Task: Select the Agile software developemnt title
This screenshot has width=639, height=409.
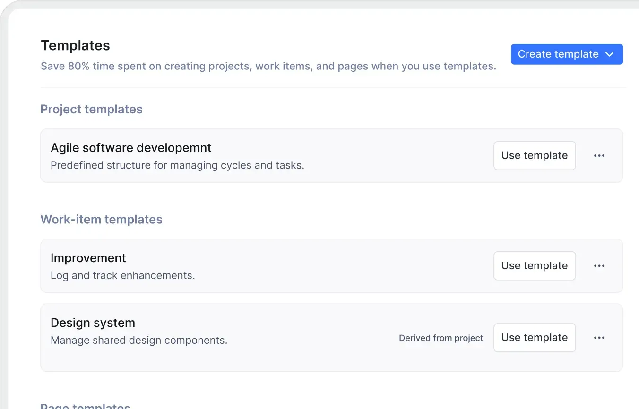Action: pyautogui.click(x=131, y=148)
